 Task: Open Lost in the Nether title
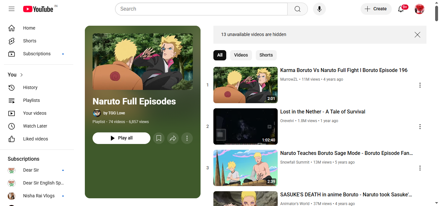pyautogui.click(x=323, y=112)
